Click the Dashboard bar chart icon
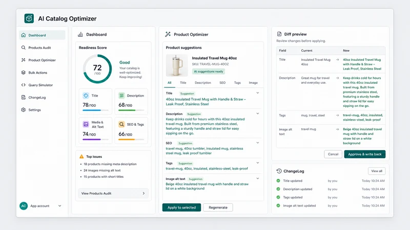 (80, 34)
